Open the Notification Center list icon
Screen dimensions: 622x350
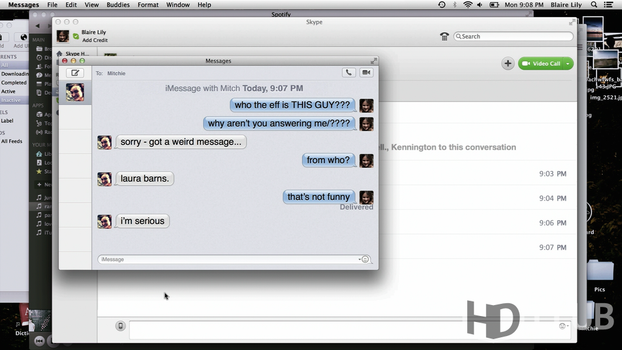pos(609,5)
